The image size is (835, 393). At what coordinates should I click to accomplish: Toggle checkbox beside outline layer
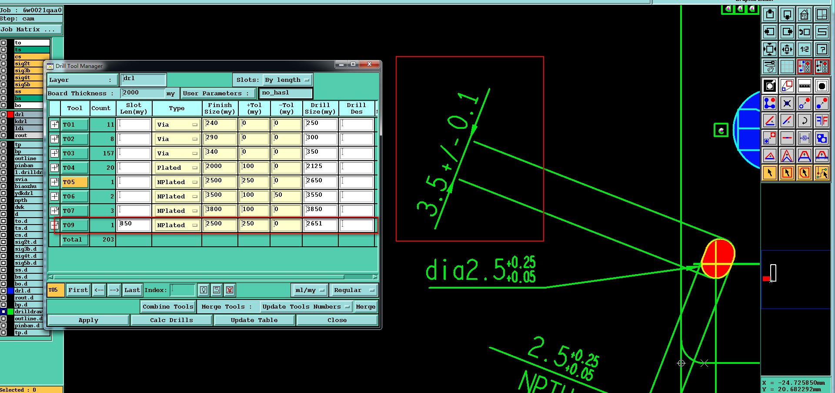3,158
